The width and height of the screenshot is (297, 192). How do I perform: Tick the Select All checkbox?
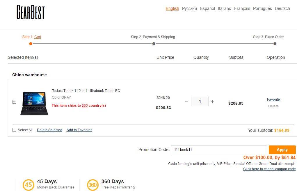coord(15,130)
